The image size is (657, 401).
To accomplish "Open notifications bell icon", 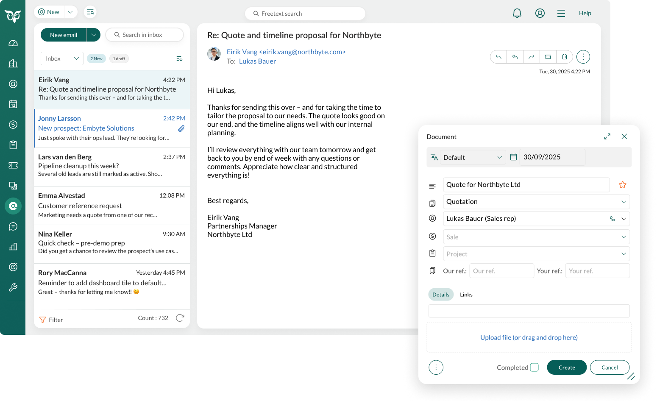I will [x=517, y=13].
